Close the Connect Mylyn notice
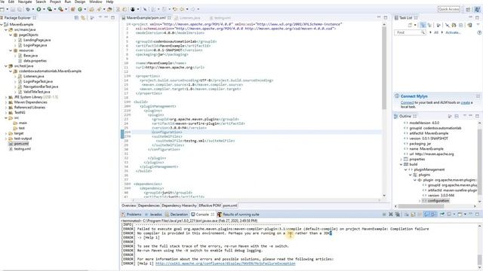Viewport: 483px width, 271px height. point(478,96)
